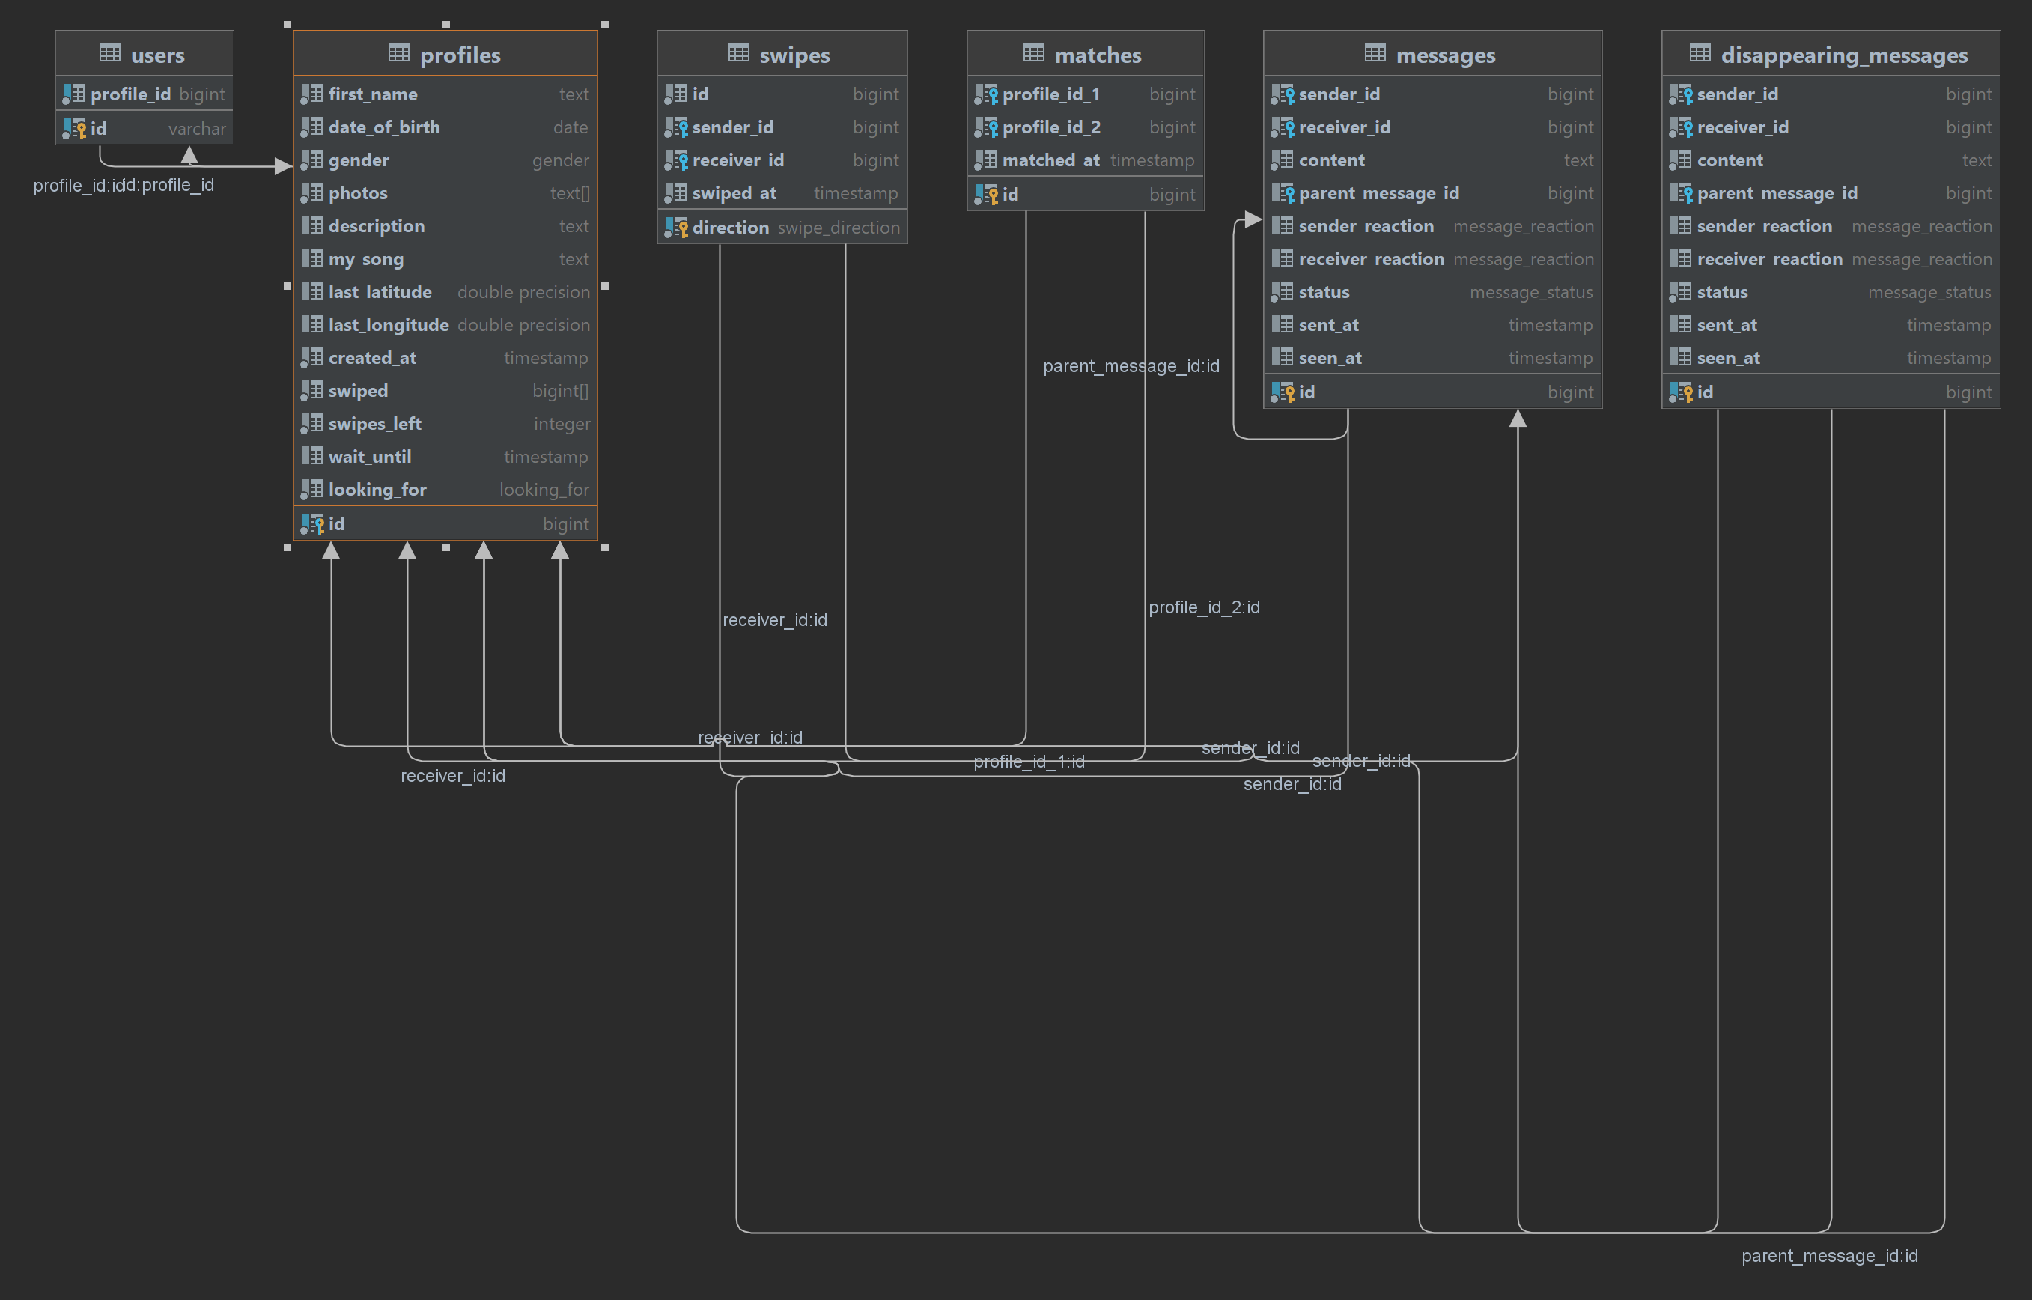Select the photos column in profiles
The image size is (2032, 1300).
point(445,193)
